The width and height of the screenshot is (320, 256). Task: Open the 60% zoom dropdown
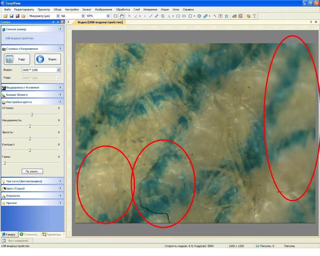[108, 16]
